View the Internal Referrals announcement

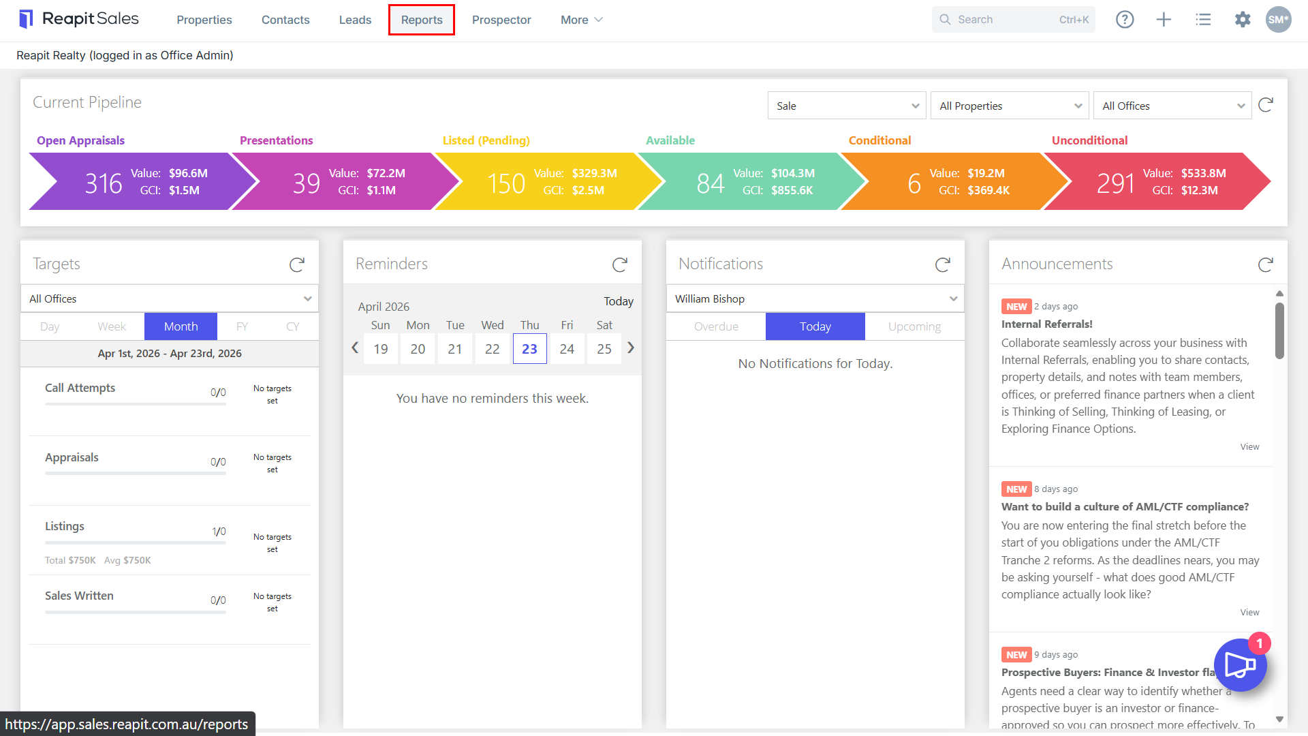[1249, 447]
